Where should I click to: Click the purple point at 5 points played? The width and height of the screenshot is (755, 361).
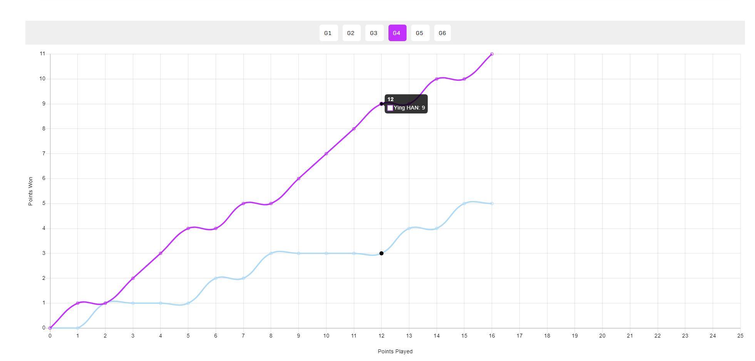[188, 228]
